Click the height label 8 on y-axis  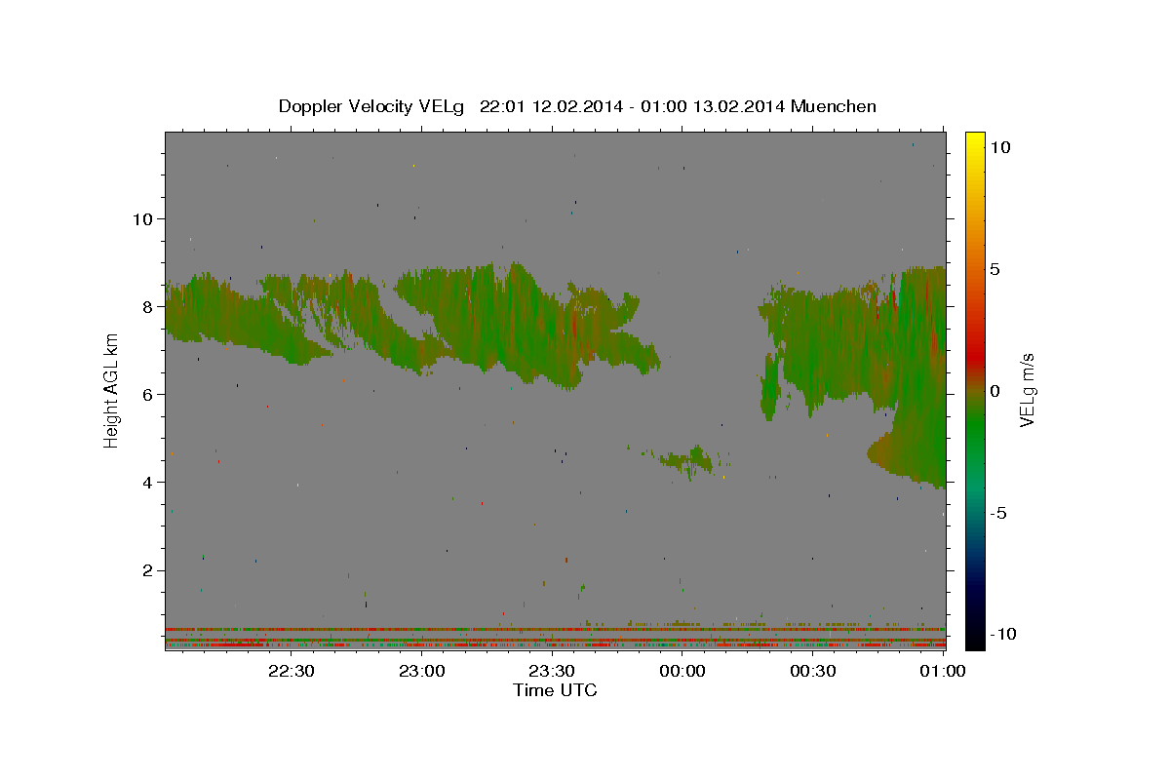(x=146, y=306)
